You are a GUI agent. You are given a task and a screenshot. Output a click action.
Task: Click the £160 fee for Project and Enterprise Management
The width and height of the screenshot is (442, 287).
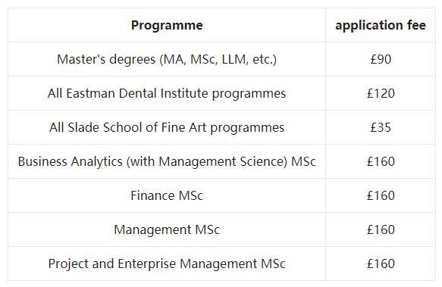pos(381,264)
